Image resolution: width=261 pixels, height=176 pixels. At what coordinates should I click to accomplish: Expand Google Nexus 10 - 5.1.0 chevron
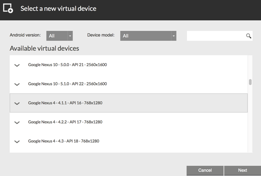(x=17, y=84)
